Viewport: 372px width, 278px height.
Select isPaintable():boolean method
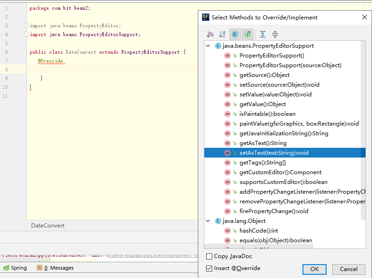tap(267, 114)
